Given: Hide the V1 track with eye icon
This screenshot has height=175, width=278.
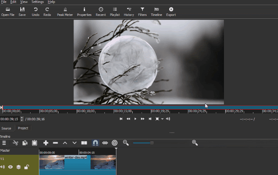Looking at the screenshot, I should [x=11, y=167].
